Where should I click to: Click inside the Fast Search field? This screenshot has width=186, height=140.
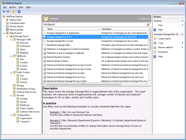[101, 25]
